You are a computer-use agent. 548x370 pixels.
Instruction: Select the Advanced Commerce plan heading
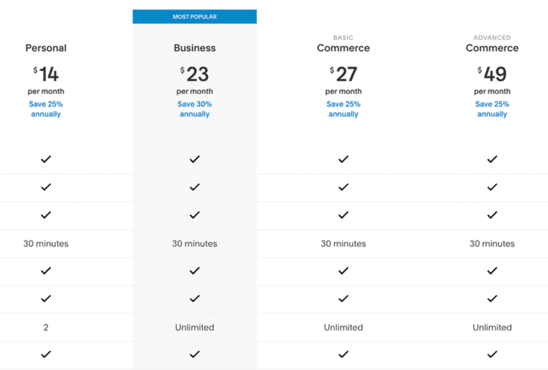tap(492, 44)
